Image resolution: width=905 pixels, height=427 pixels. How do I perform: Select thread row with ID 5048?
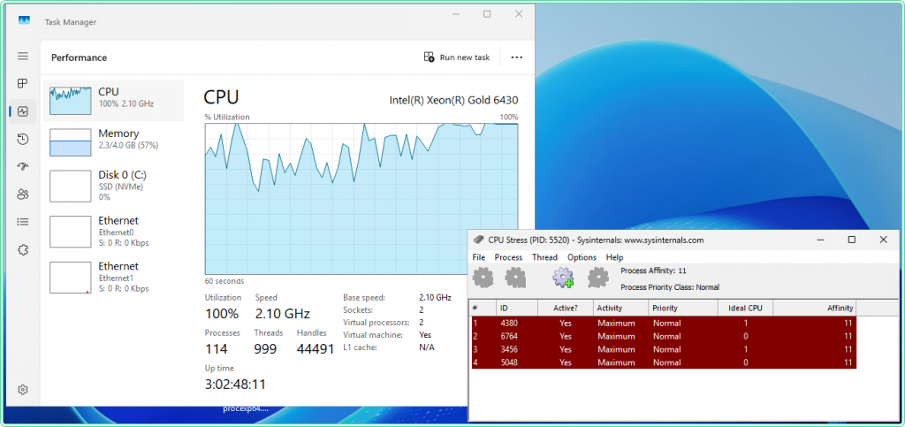[x=663, y=363]
